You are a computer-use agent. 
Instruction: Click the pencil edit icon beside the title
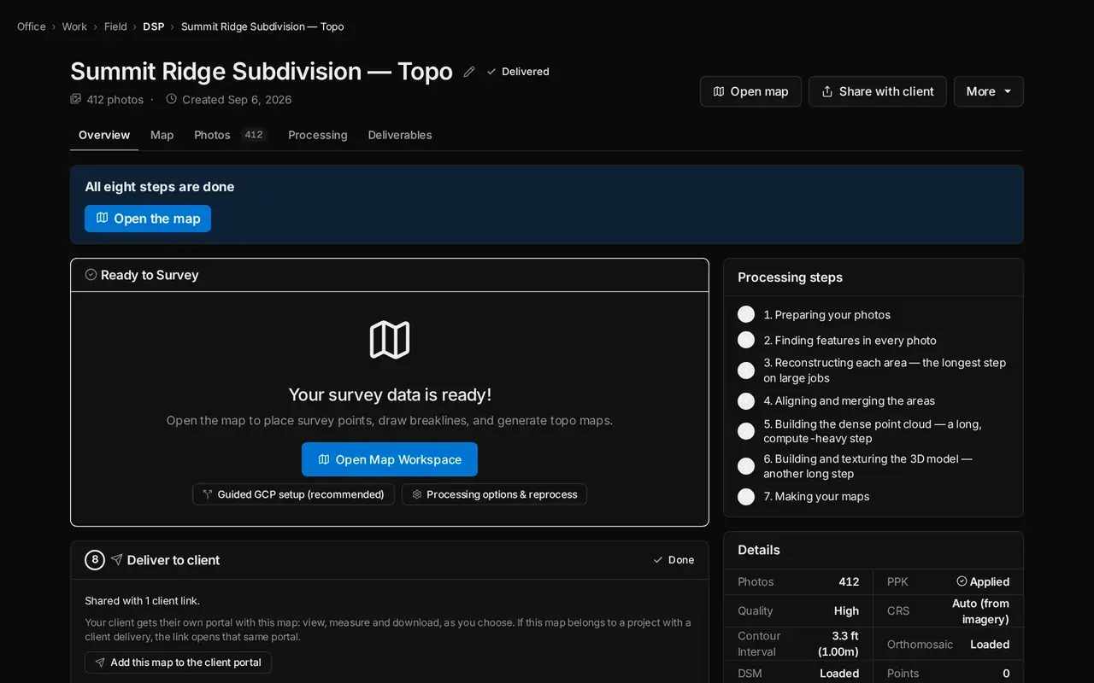click(469, 72)
